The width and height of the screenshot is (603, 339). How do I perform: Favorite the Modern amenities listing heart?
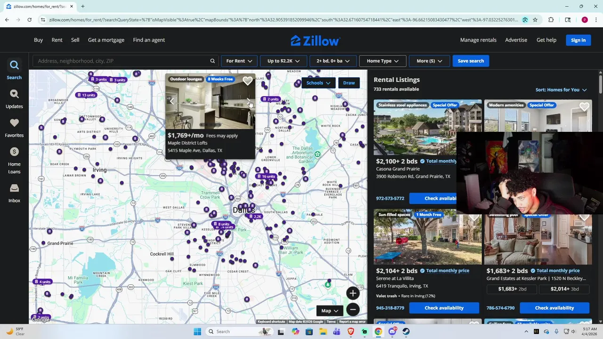coord(584,107)
